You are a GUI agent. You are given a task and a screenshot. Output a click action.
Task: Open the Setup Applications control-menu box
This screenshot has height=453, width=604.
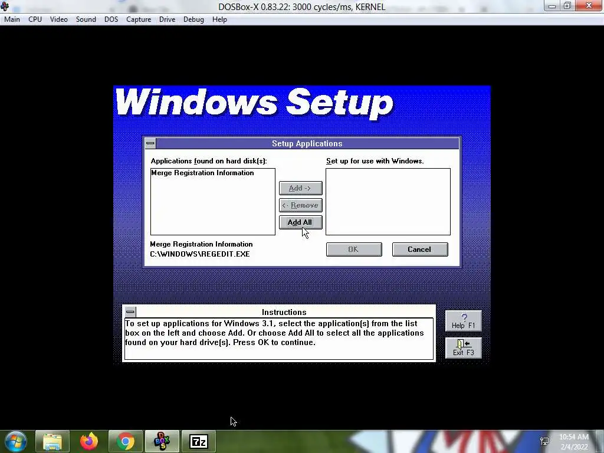(150, 143)
